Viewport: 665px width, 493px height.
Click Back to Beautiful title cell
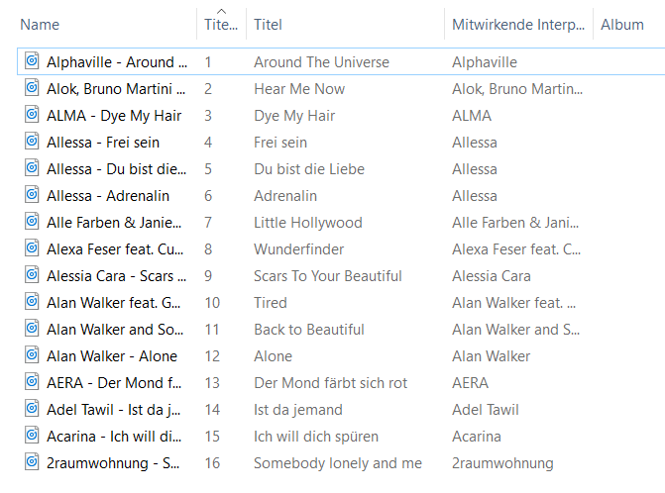[x=308, y=329]
